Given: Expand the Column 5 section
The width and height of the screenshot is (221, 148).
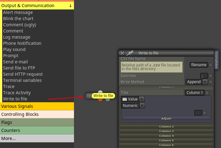Looking at the screenshot, I should pos(166,141).
